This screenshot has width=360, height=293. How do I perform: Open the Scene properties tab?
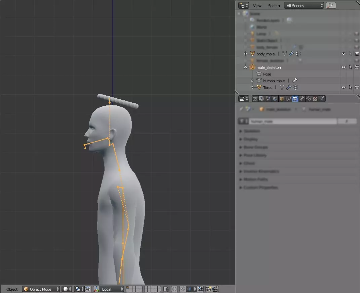[268, 99]
